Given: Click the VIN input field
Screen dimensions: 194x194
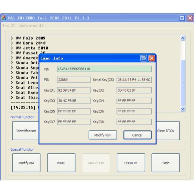Looking at the screenshot, I should (104, 69).
